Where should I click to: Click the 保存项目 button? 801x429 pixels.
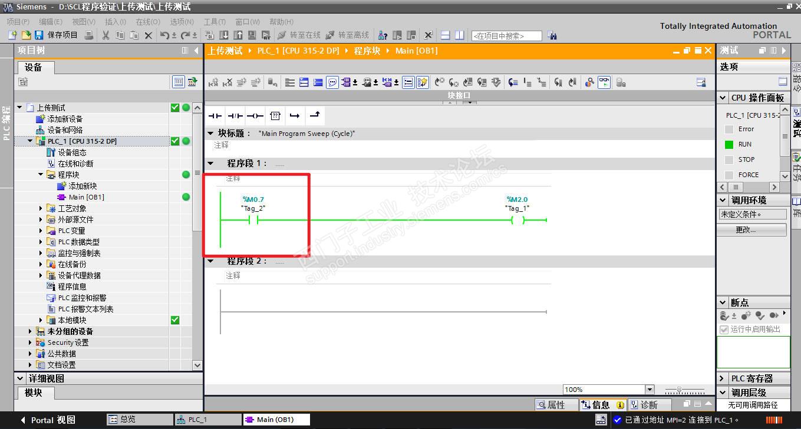(57, 35)
